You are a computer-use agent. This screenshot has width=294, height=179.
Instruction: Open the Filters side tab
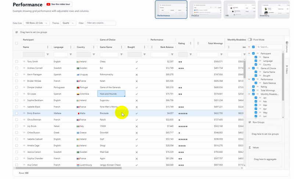[x=287, y=69]
